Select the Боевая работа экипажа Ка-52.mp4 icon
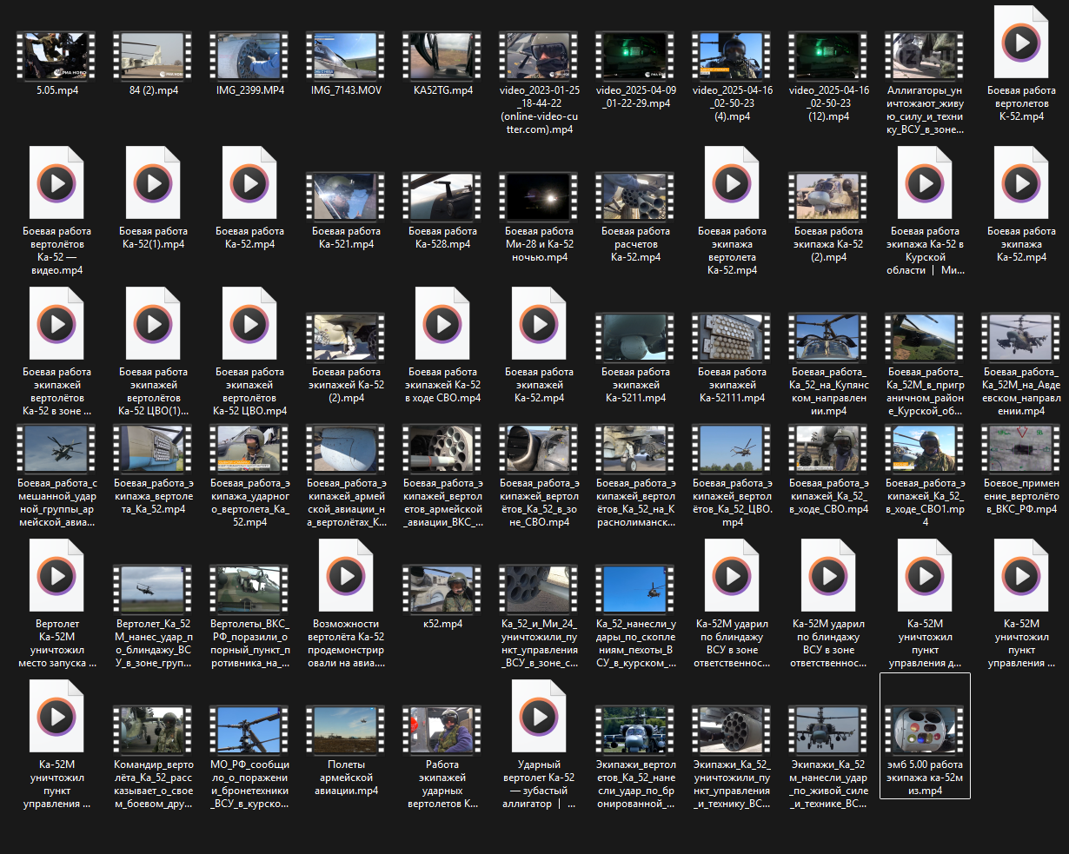The height and width of the screenshot is (854, 1069). click(x=1021, y=183)
